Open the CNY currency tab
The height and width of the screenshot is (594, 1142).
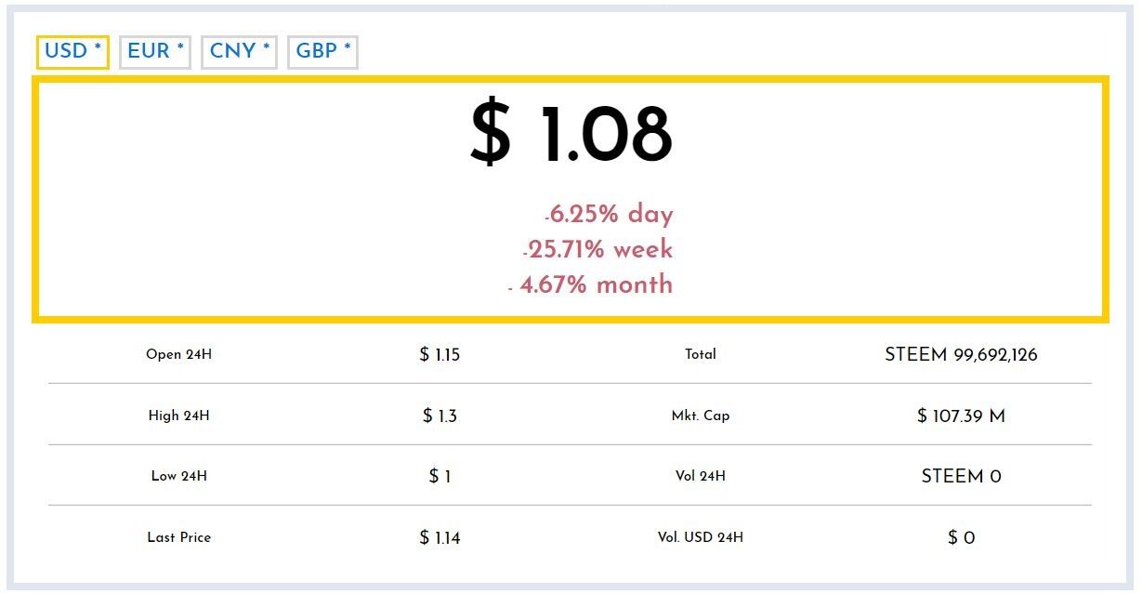240,52
